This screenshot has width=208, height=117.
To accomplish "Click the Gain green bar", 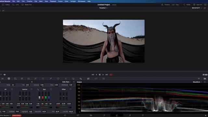I will pyautogui.click(x=46, y=96).
